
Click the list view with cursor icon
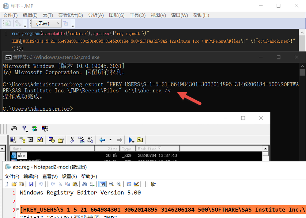pyautogui.click(x=13, y=140)
